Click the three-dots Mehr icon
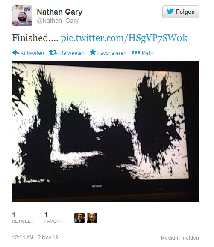Screen dimensions: 214x247 pyautogui.click(x=136, y=52)
